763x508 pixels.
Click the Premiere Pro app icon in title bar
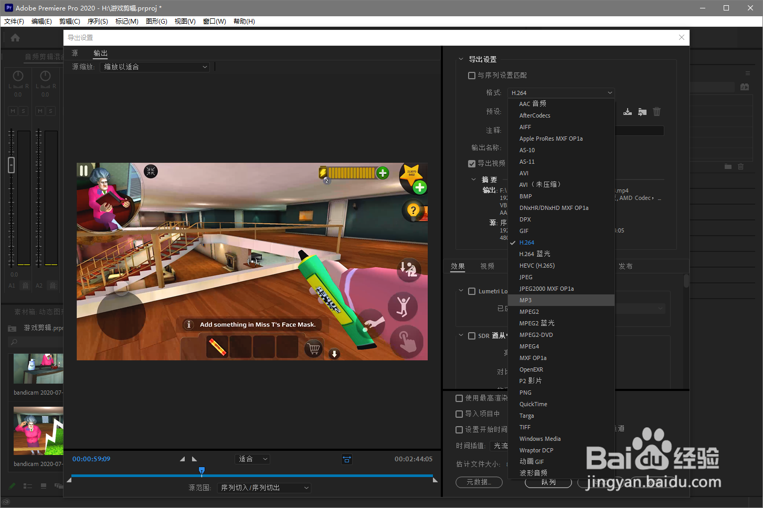click(x=9, y=8)
